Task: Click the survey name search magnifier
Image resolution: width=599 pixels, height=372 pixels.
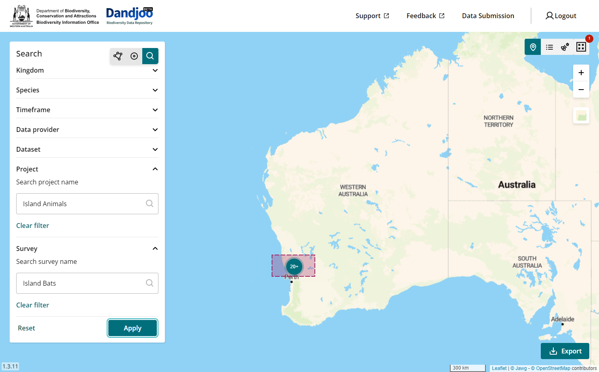Action: point(150,283)
